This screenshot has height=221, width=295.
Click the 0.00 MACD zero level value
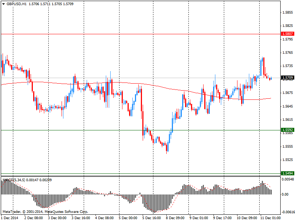pos(285,194)
